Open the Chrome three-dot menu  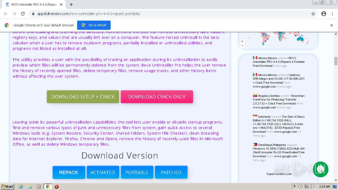coord(332,14)
